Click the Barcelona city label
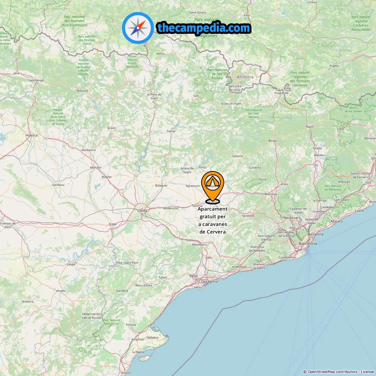The image size is (376, 376). click(x=308, y=244)
